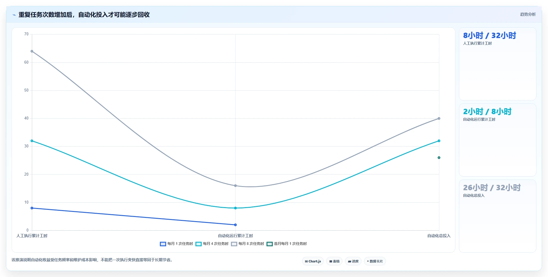This screenshot has width=548, height=277.
Task: Click the 人工执行累计工时 card caption
Action: point(477,43)
